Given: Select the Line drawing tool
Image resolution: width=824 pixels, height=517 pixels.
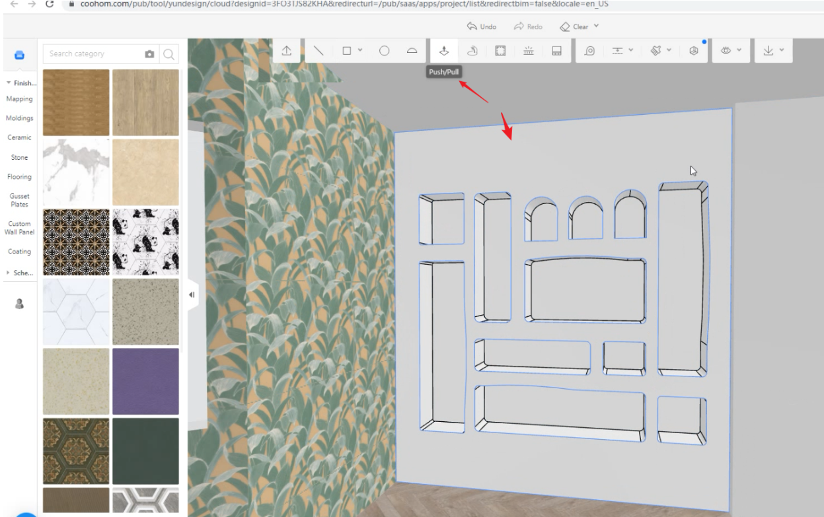Looking at the screenshot, I should (x=318, y=51).
